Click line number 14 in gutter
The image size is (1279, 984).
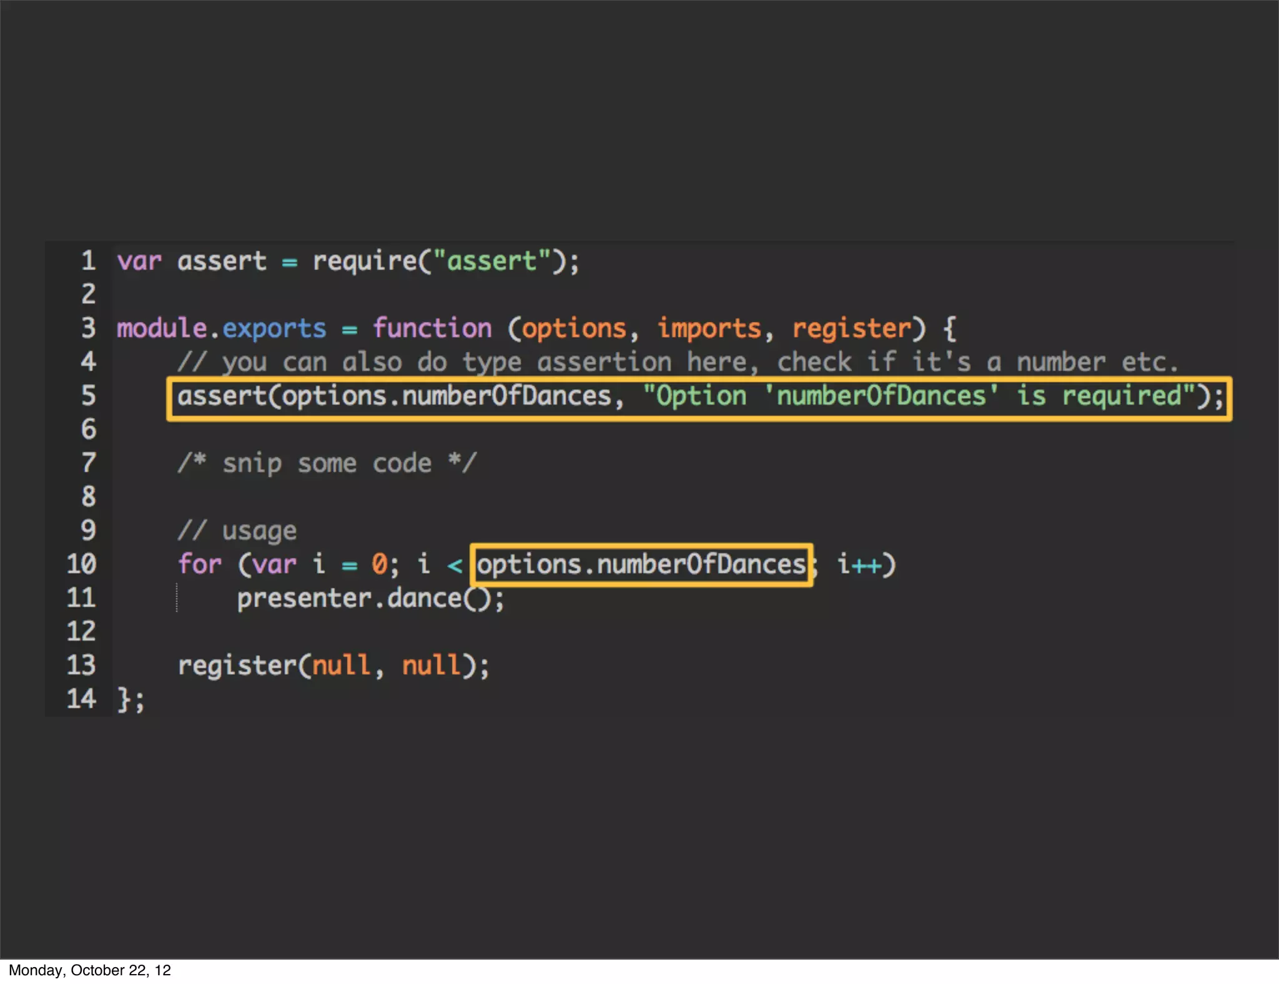pos(81,699)
